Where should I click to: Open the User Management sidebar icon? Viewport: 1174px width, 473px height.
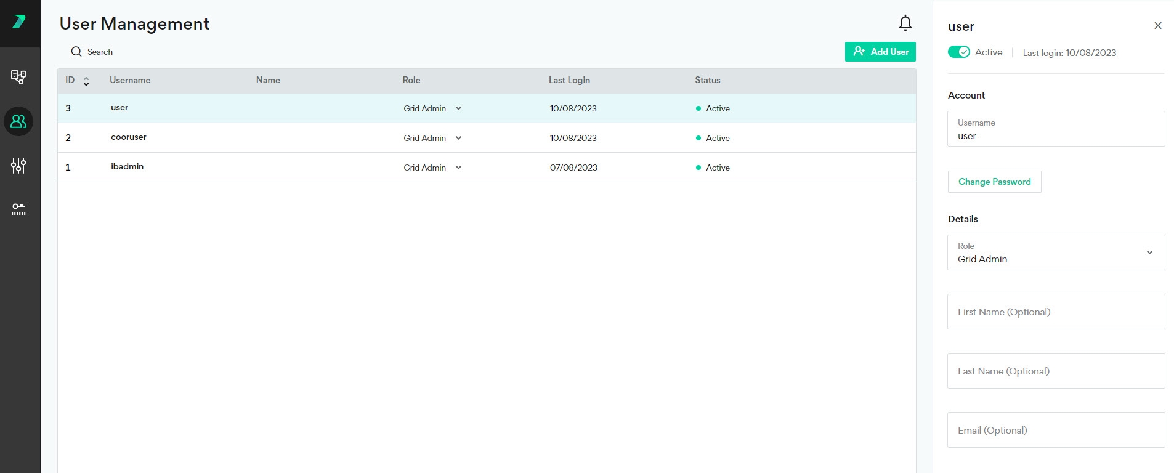(18, 121)
